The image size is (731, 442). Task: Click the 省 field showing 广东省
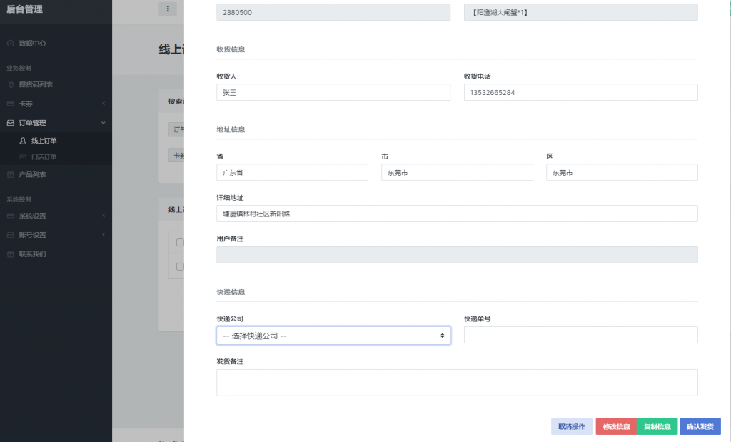pos(292,173)
